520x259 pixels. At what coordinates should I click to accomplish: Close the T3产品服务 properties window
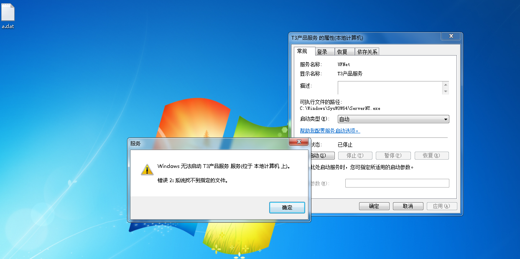(x=451, y=36)
